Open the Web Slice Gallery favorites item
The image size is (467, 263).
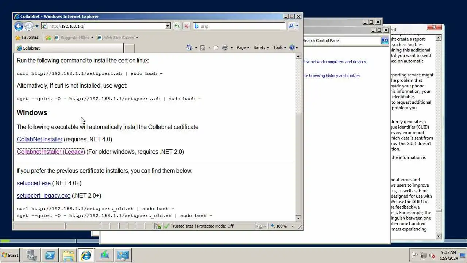(x=117, y=38)
